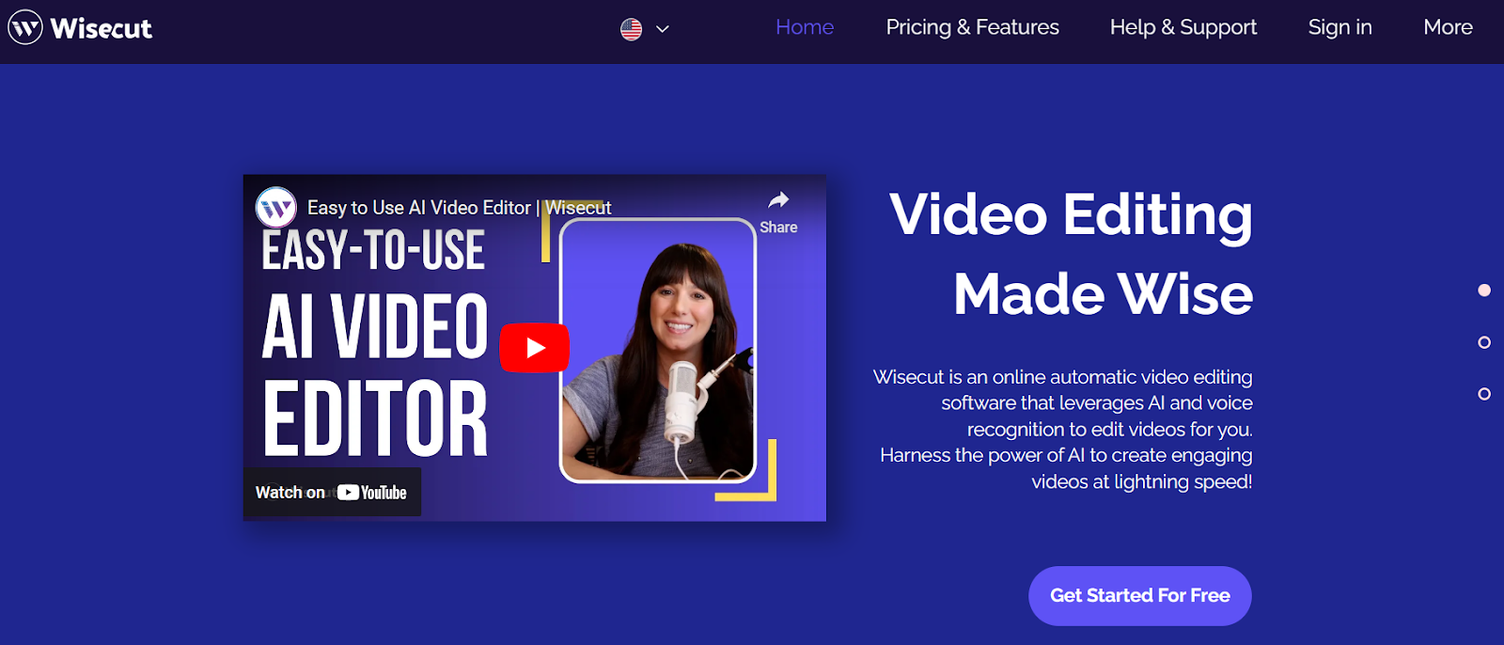Click the 'Video Editing Made Wise' headline

point(1071,254)
